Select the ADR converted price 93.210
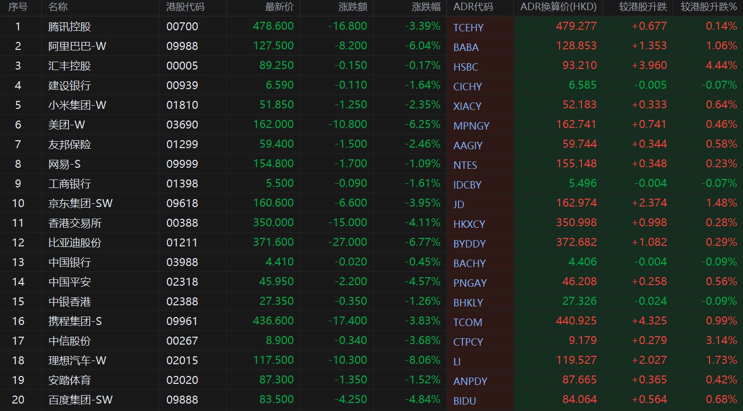 579,65
